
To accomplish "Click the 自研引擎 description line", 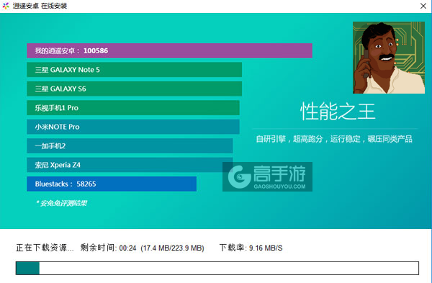I will [x=334, y=139].
